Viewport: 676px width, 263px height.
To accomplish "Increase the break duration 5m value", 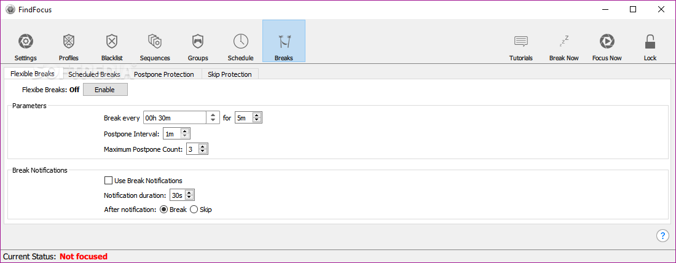I will click(x=257, y=115).
